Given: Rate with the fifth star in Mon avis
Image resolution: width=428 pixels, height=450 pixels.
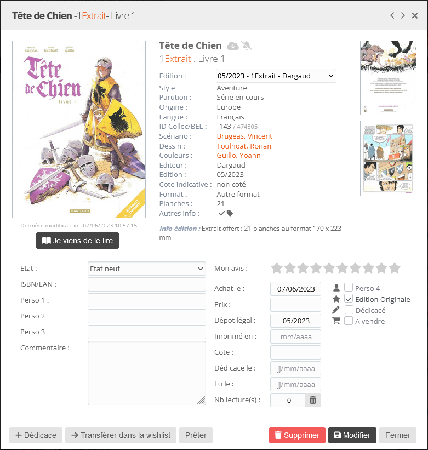Looking at the screenshot, I should click(329, 268).
